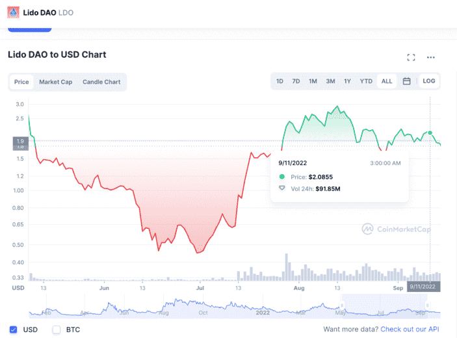Viewport: 457px width, 338px height.
Task: Click the 2022 label in navigator
Action: pyautogui.click(x=263, y=313)
